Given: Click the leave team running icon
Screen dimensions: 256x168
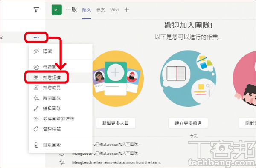Looking at the screenshot, I should 36,98.
